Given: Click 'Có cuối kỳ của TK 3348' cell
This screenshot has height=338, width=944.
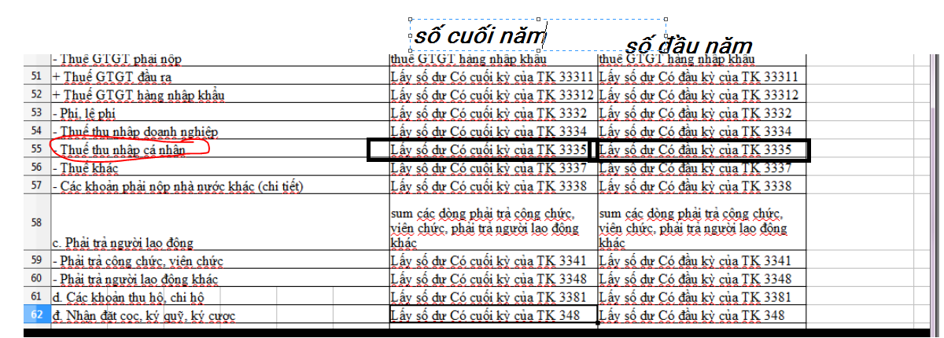Looking at the screenshot, I should (493, 278).
